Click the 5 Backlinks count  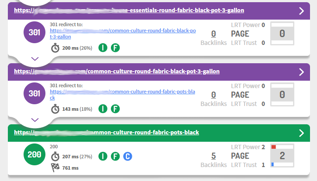(214, 156)
